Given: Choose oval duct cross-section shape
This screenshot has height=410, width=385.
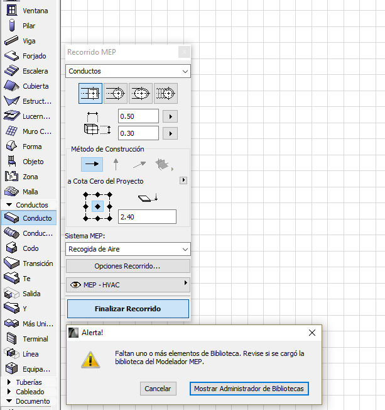Looking at the screenshot, I should coord(141,93).
